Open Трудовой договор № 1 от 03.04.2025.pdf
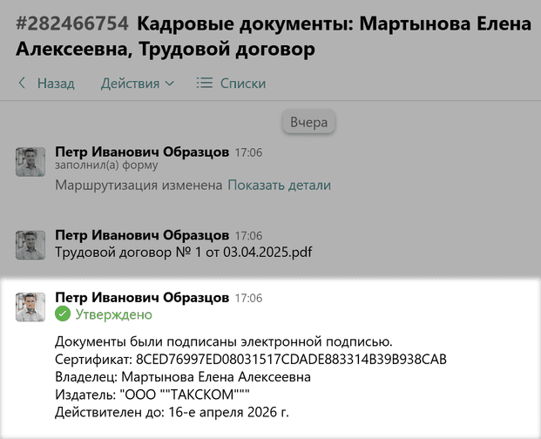541x439 pixels. point(184,252)
